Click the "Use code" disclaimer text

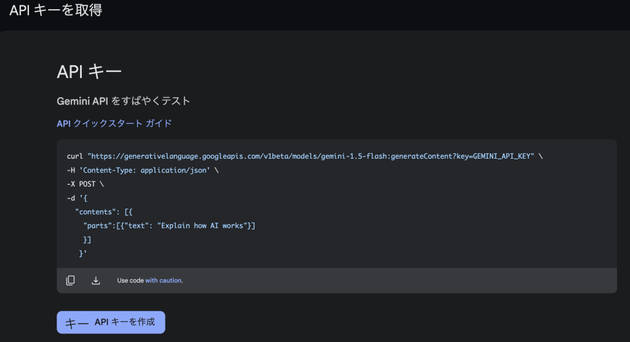click(x=130, y=281)
